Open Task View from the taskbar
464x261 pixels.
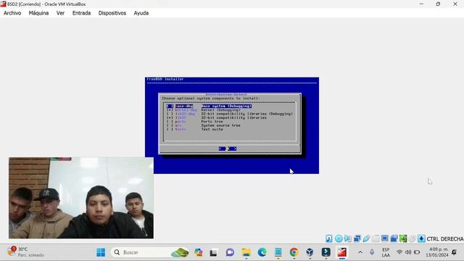213,252
